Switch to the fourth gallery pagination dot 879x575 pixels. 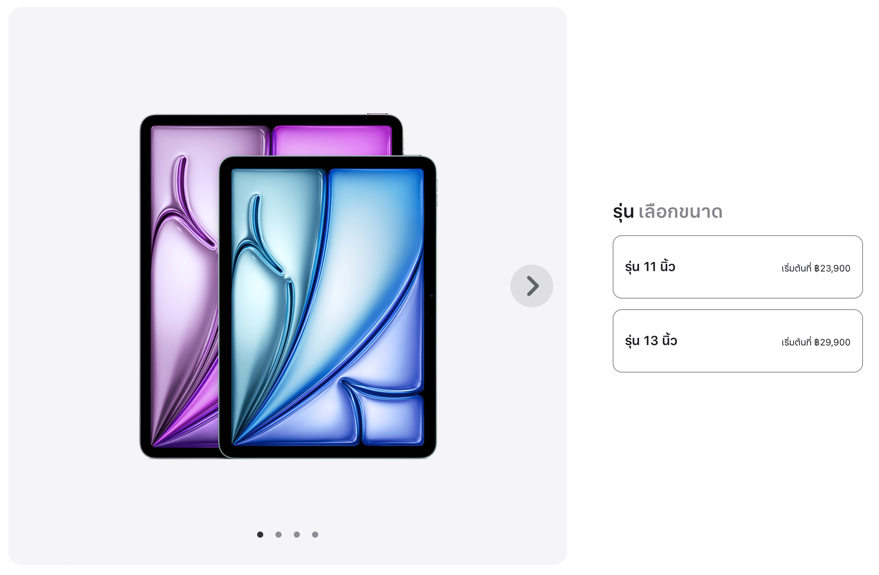(315, 534)
